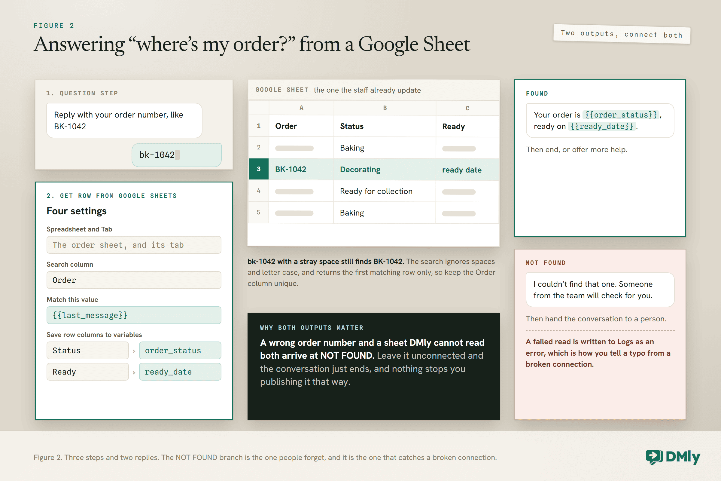Click the Baking cell in row 5
This screenshot has height=481, width=721.
click(x=385, y=213)
